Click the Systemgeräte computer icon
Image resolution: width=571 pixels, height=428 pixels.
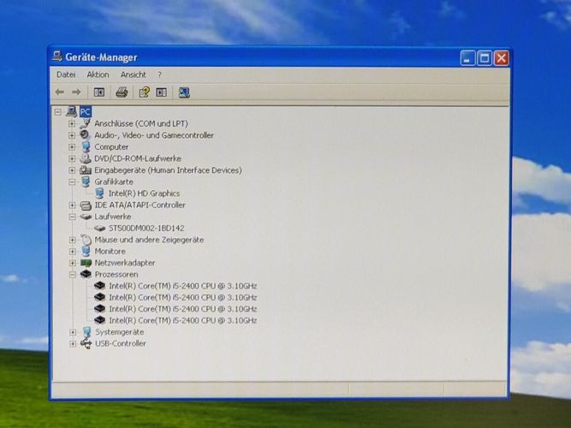pos(86,332)
